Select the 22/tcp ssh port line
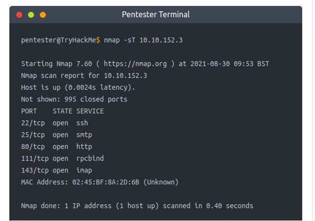The width and height of the screenshot is (315, 221). coord(55,123)
